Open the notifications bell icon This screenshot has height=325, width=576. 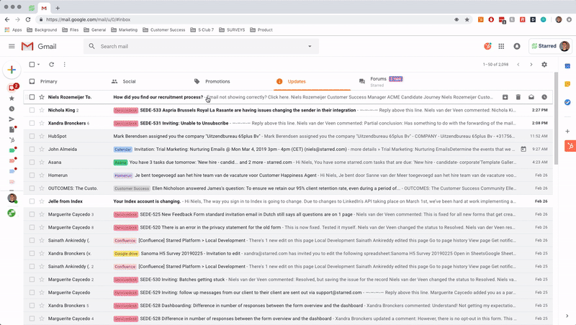point(517,46)
